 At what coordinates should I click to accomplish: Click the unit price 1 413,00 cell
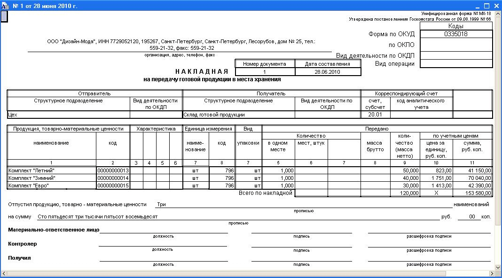click(x=436, y=185)
